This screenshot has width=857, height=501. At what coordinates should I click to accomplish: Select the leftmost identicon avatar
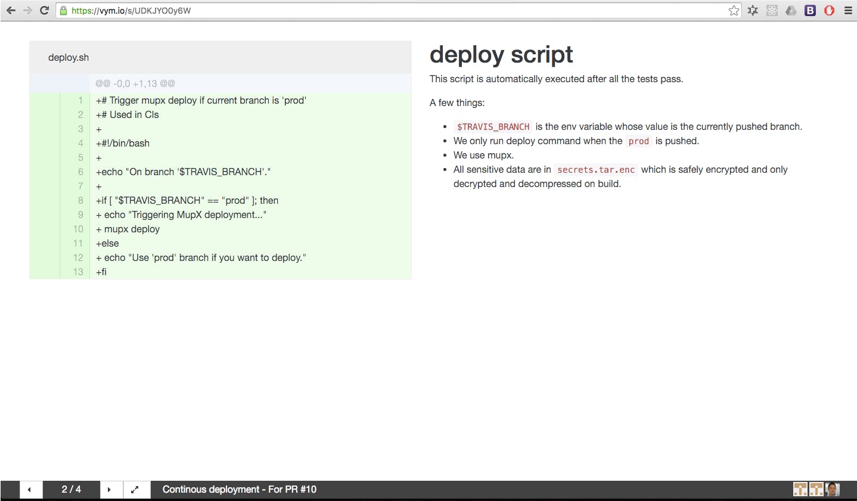(800, 490)
